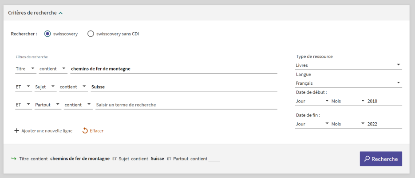Viewport: 415px width, 178px height.
Task: Open Date de début Jour dropdown
Action: pyautogui.click(x=311, y=101)
